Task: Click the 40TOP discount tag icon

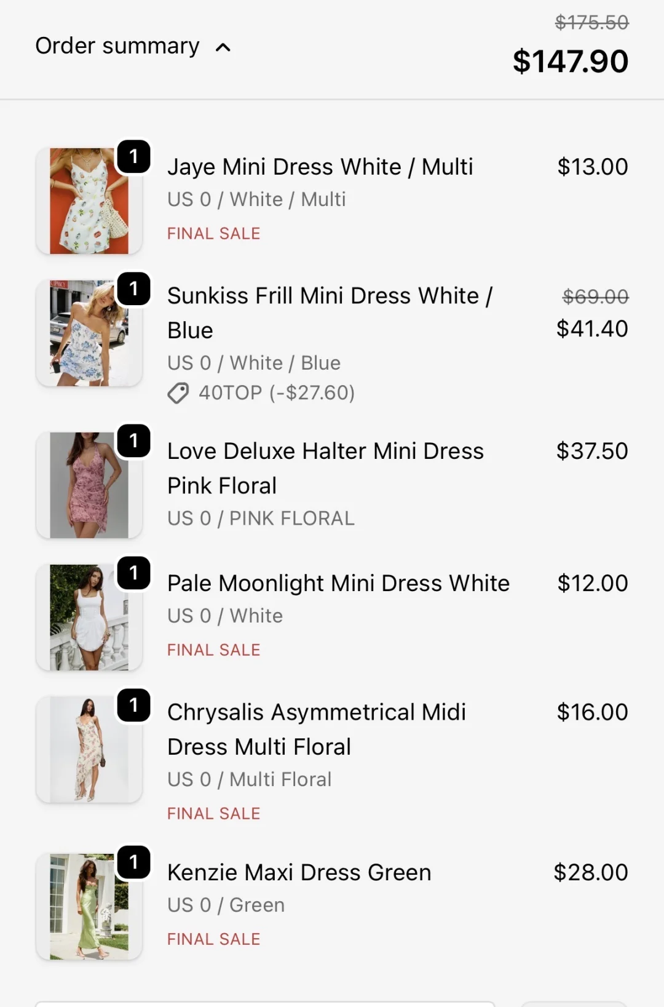Action: click(178, 393)
